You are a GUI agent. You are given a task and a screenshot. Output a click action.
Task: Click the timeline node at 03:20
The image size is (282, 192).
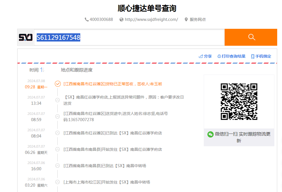click(x=58, y=182)
